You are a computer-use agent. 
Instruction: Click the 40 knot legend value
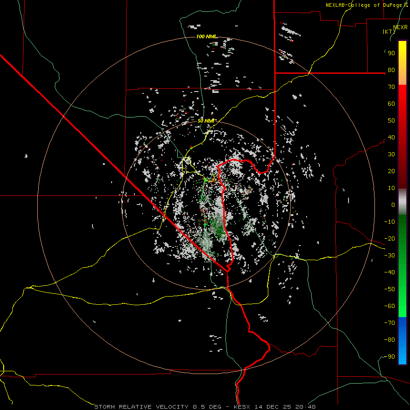[x=391, y=138]
